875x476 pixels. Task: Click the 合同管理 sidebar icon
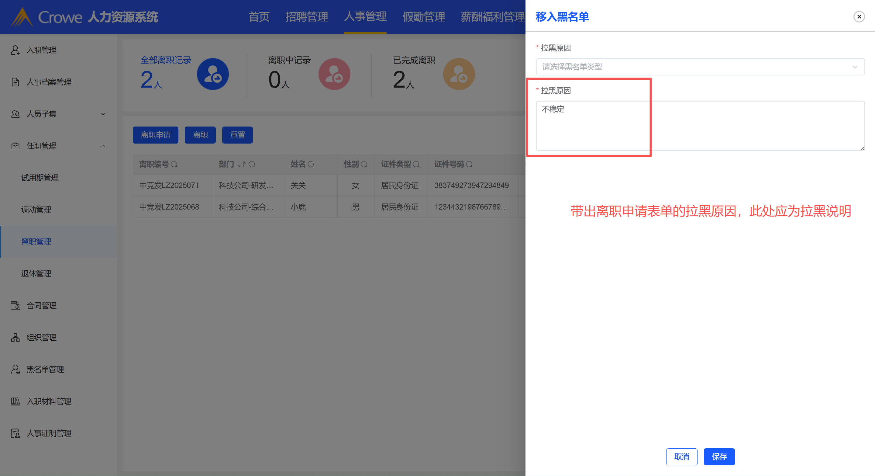[x=15, y=305]
